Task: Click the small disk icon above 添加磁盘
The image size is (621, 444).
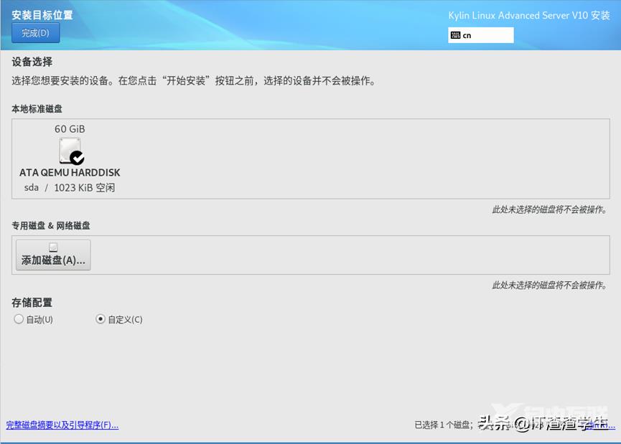Action: click(53, 247)
